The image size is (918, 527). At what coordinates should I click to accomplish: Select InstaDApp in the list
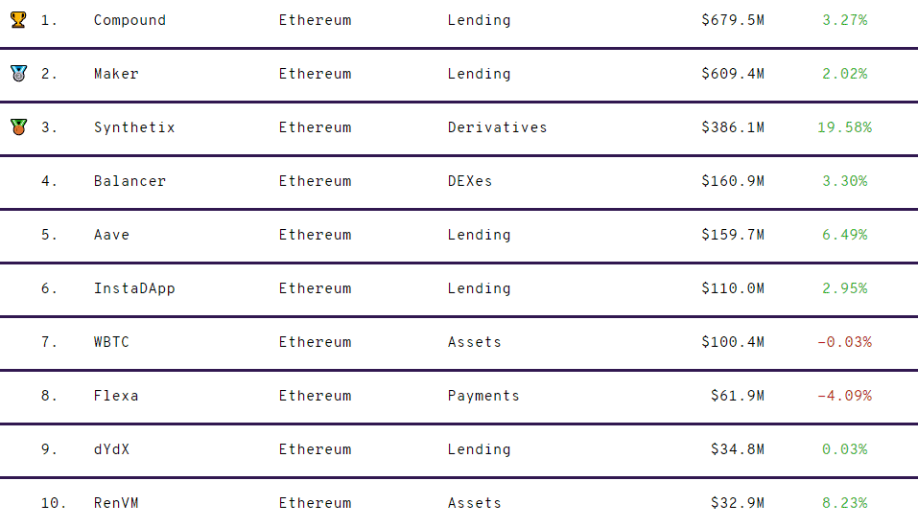point(134,288)
